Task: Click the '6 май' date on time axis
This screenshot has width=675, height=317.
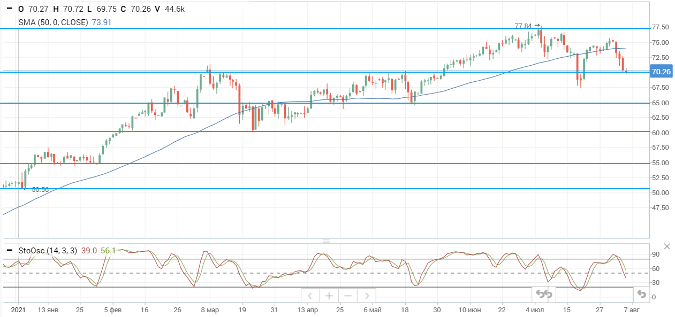Action: (372, 310)
